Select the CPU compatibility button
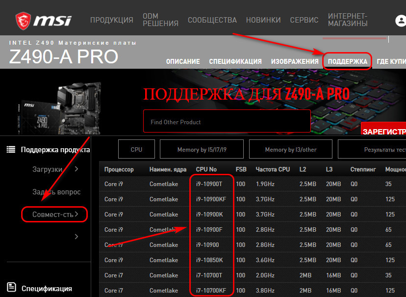Viewport: 406px width, 297px height. click(x=136, y=149)
